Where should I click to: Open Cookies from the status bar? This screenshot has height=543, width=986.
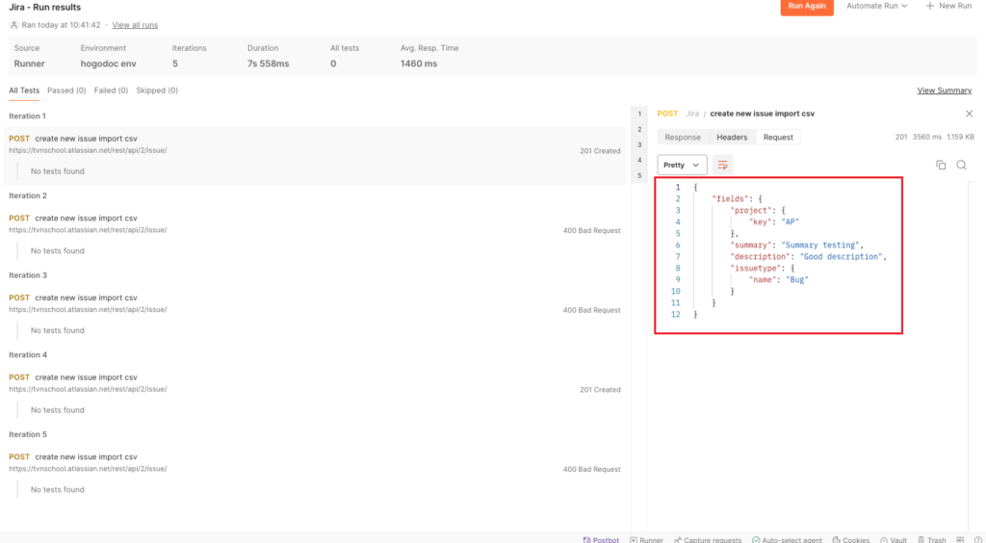[851, 540]
